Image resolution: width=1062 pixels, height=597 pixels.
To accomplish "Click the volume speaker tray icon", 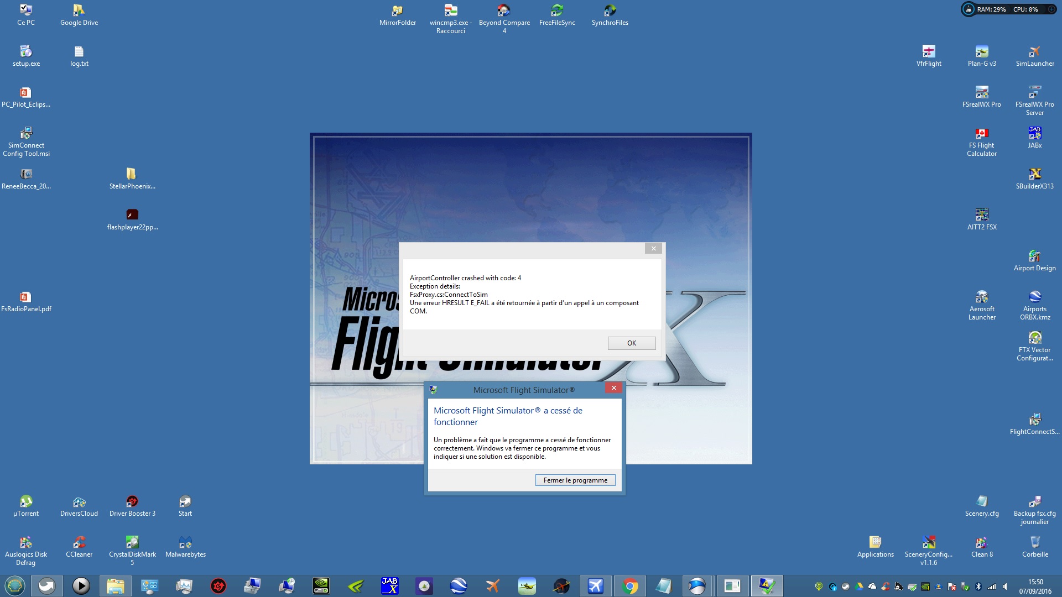I will click(x=1004, y=586).
